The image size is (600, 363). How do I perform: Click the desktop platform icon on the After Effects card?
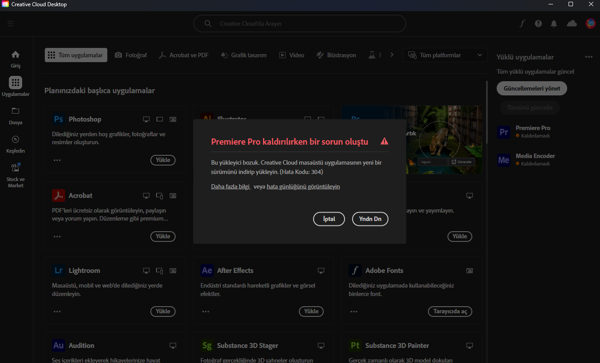coord(321,271)
